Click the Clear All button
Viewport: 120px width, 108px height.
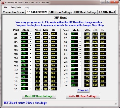click(83, 90)
